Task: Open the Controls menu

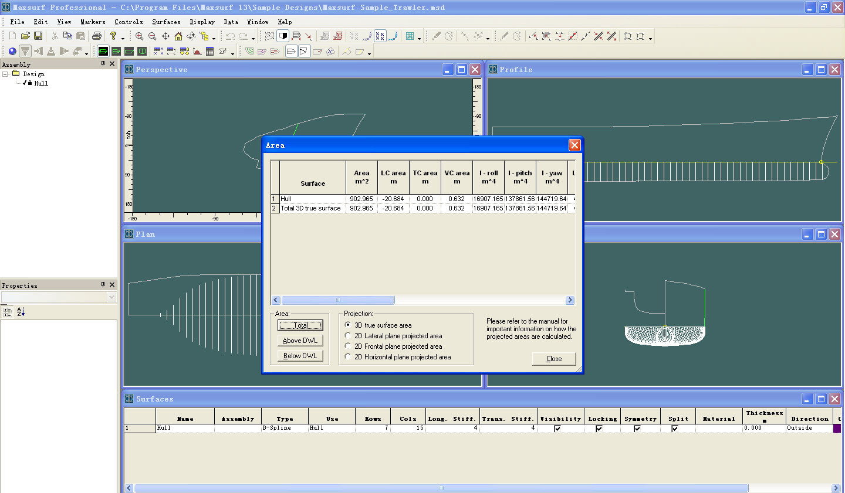Action: [x=129, y=22]
